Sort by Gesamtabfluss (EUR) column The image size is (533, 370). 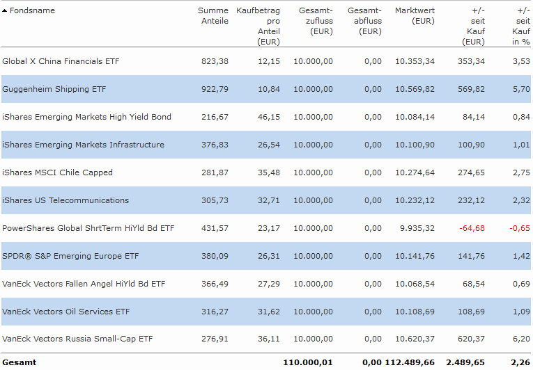tap(364, 21)
